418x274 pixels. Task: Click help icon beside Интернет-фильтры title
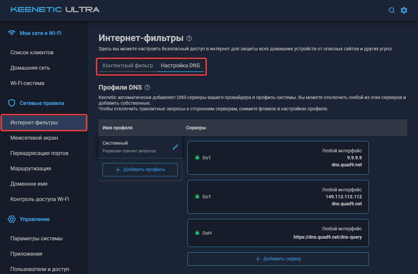[189, 38]
